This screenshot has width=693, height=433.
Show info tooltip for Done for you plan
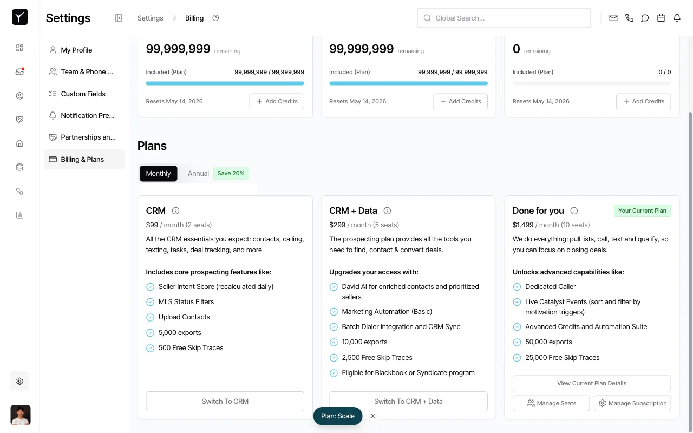pyautogui.click(x=574, y=211)
